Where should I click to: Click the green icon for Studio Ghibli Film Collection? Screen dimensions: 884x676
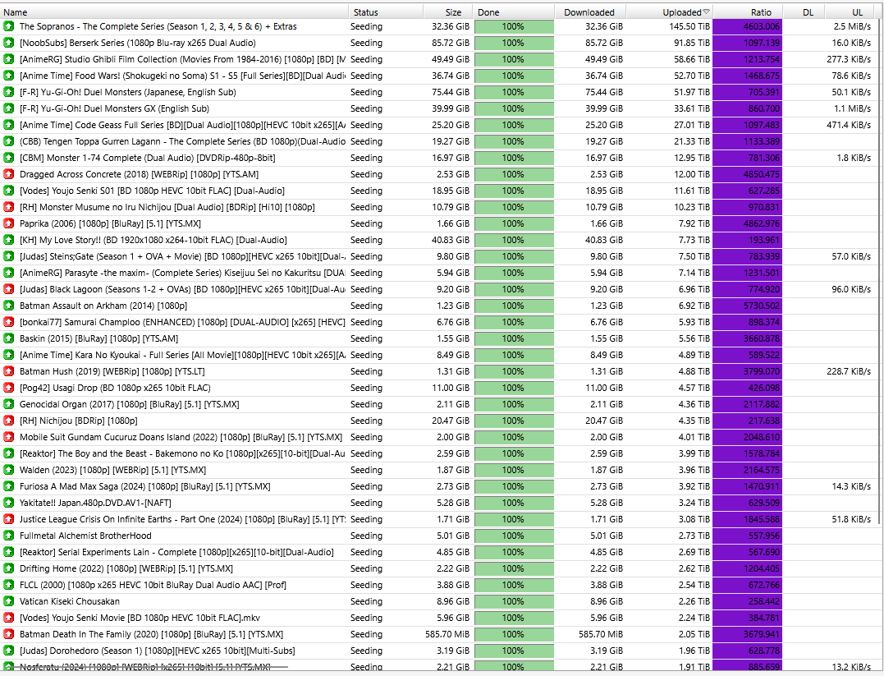pos(8,59)
